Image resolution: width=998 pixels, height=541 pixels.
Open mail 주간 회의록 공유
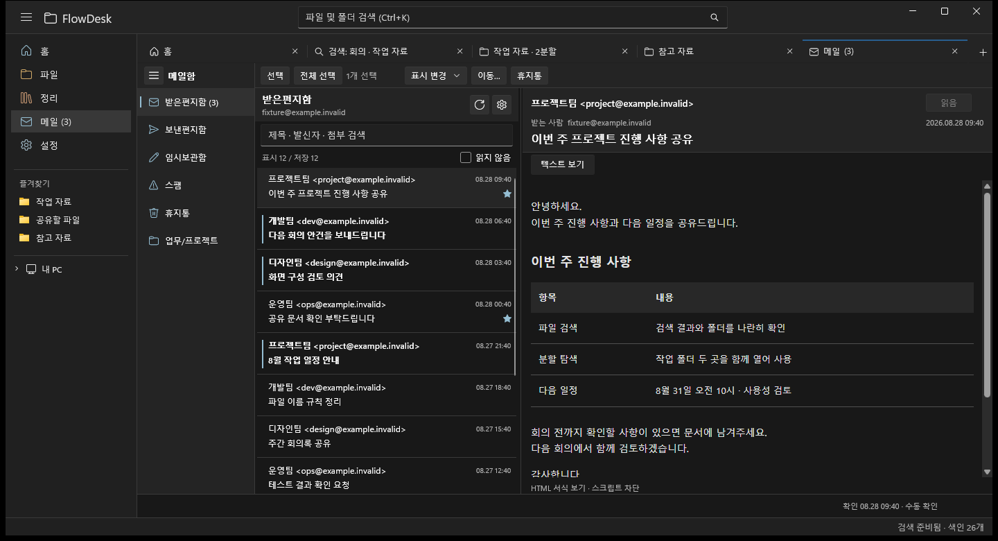pos(387,436)
